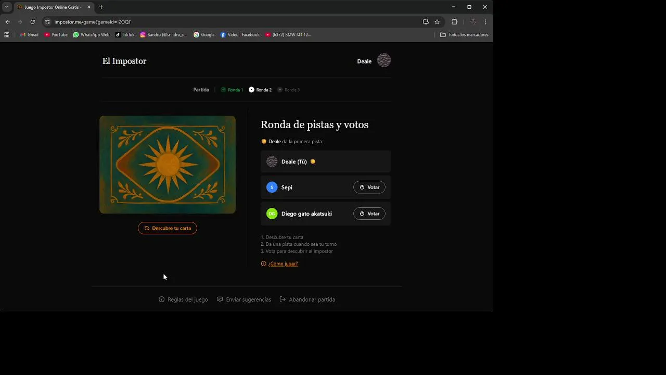Click the Reglas del juego info icon
The width and height of the screenshot is (666, 375).
pos(162,299)
